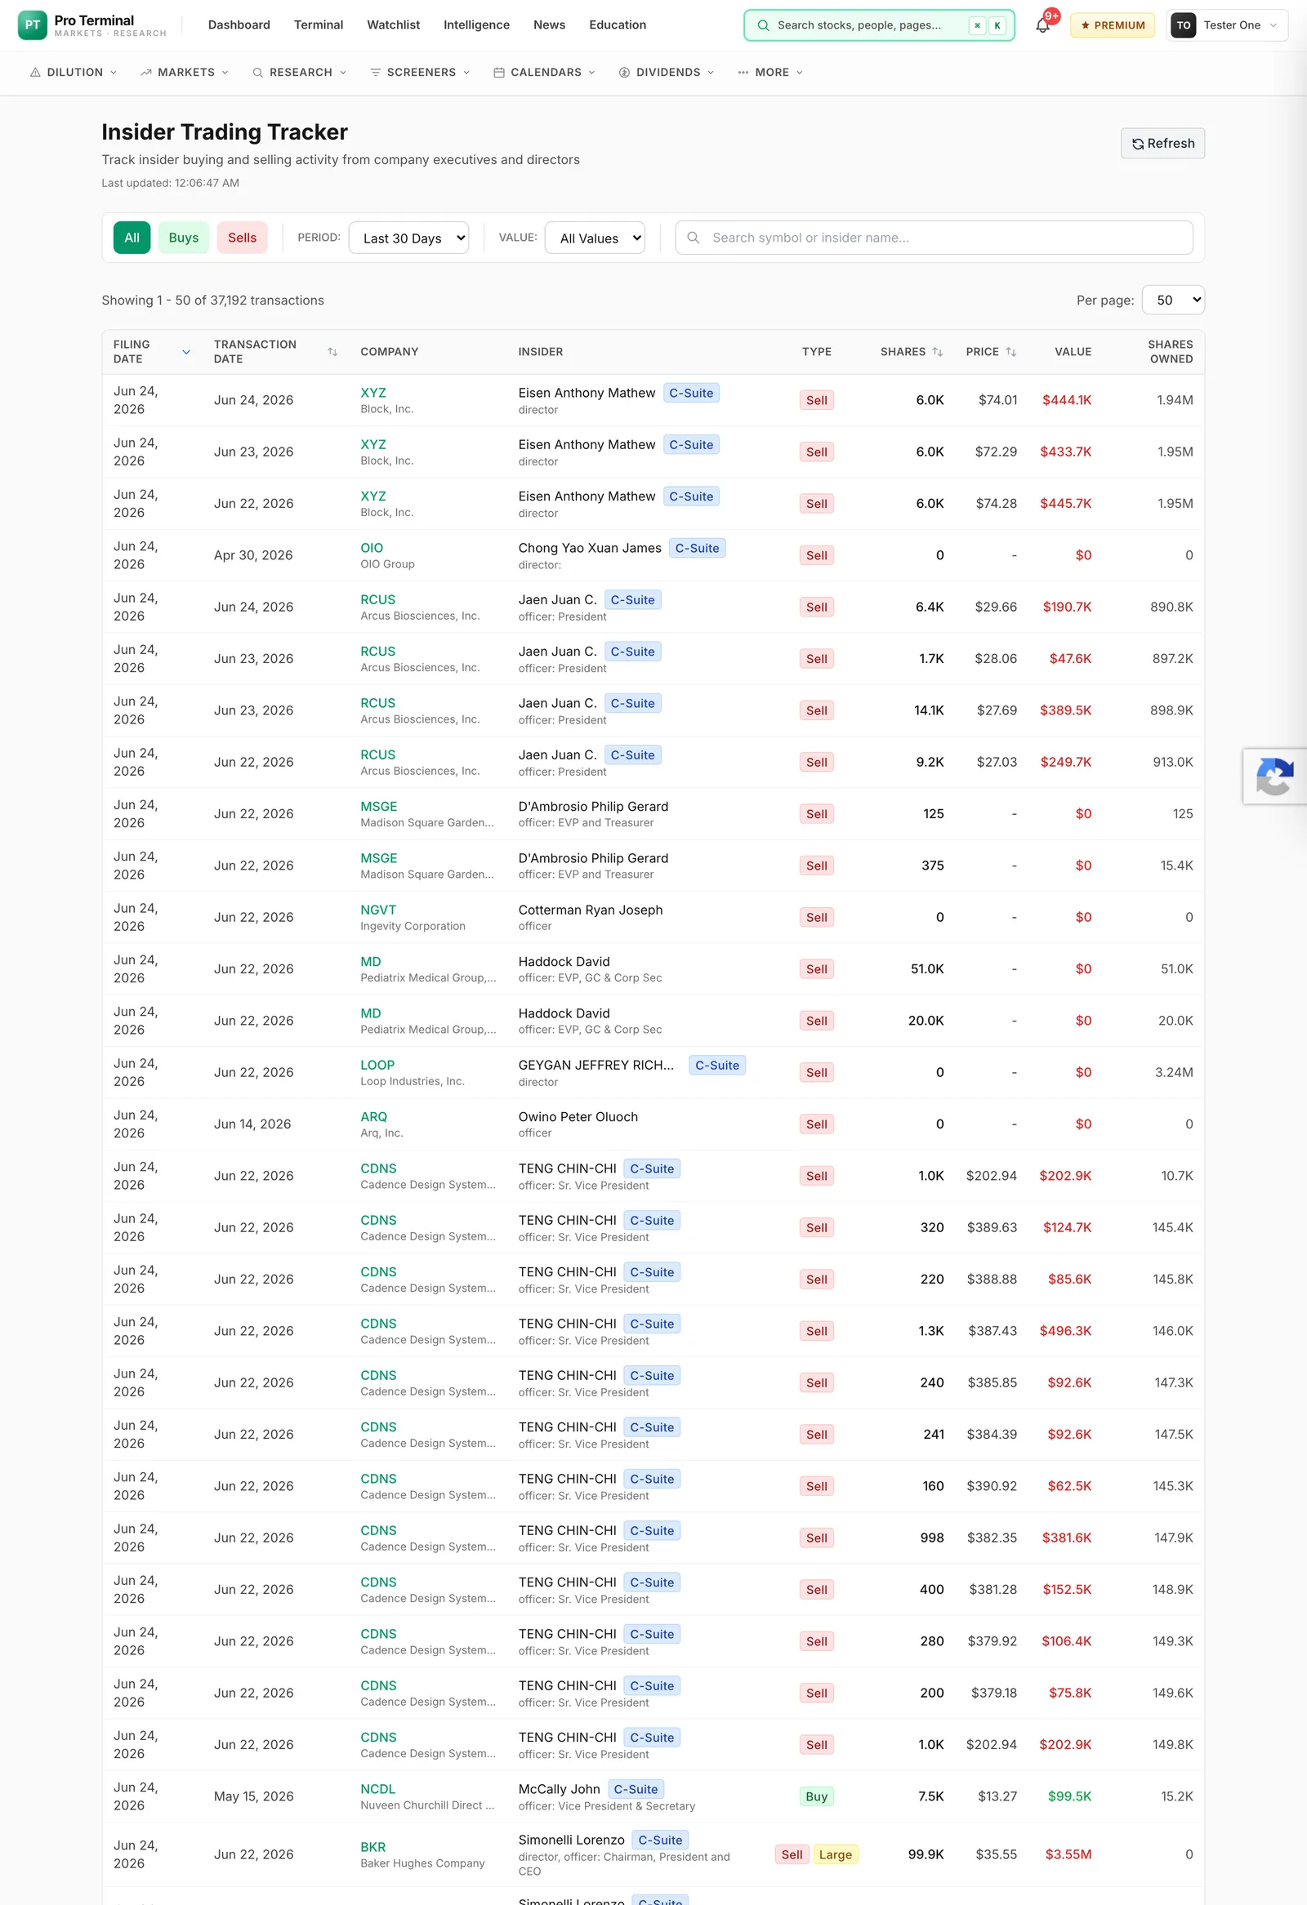Click the Buy badge in NCDL row
The image size is (1307, 1905).
pyautogui.click(x=816, y=1796)
